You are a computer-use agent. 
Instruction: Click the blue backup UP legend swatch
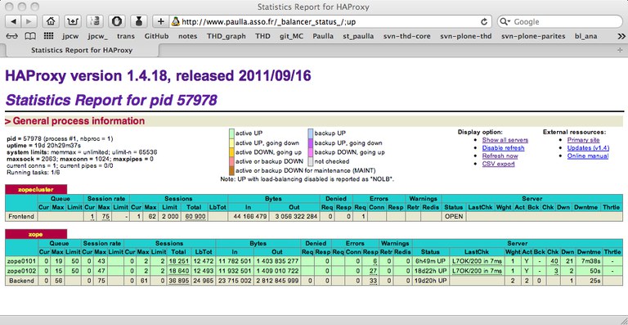311,133
